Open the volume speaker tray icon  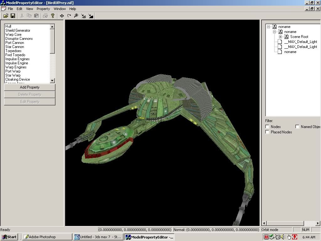[283, 237]
